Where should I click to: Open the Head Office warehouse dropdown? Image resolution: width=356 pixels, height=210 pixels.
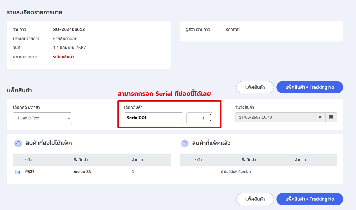tap(42, 118)
